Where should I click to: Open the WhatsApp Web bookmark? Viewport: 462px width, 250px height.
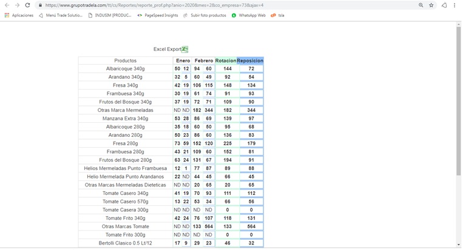pos(249,15)
